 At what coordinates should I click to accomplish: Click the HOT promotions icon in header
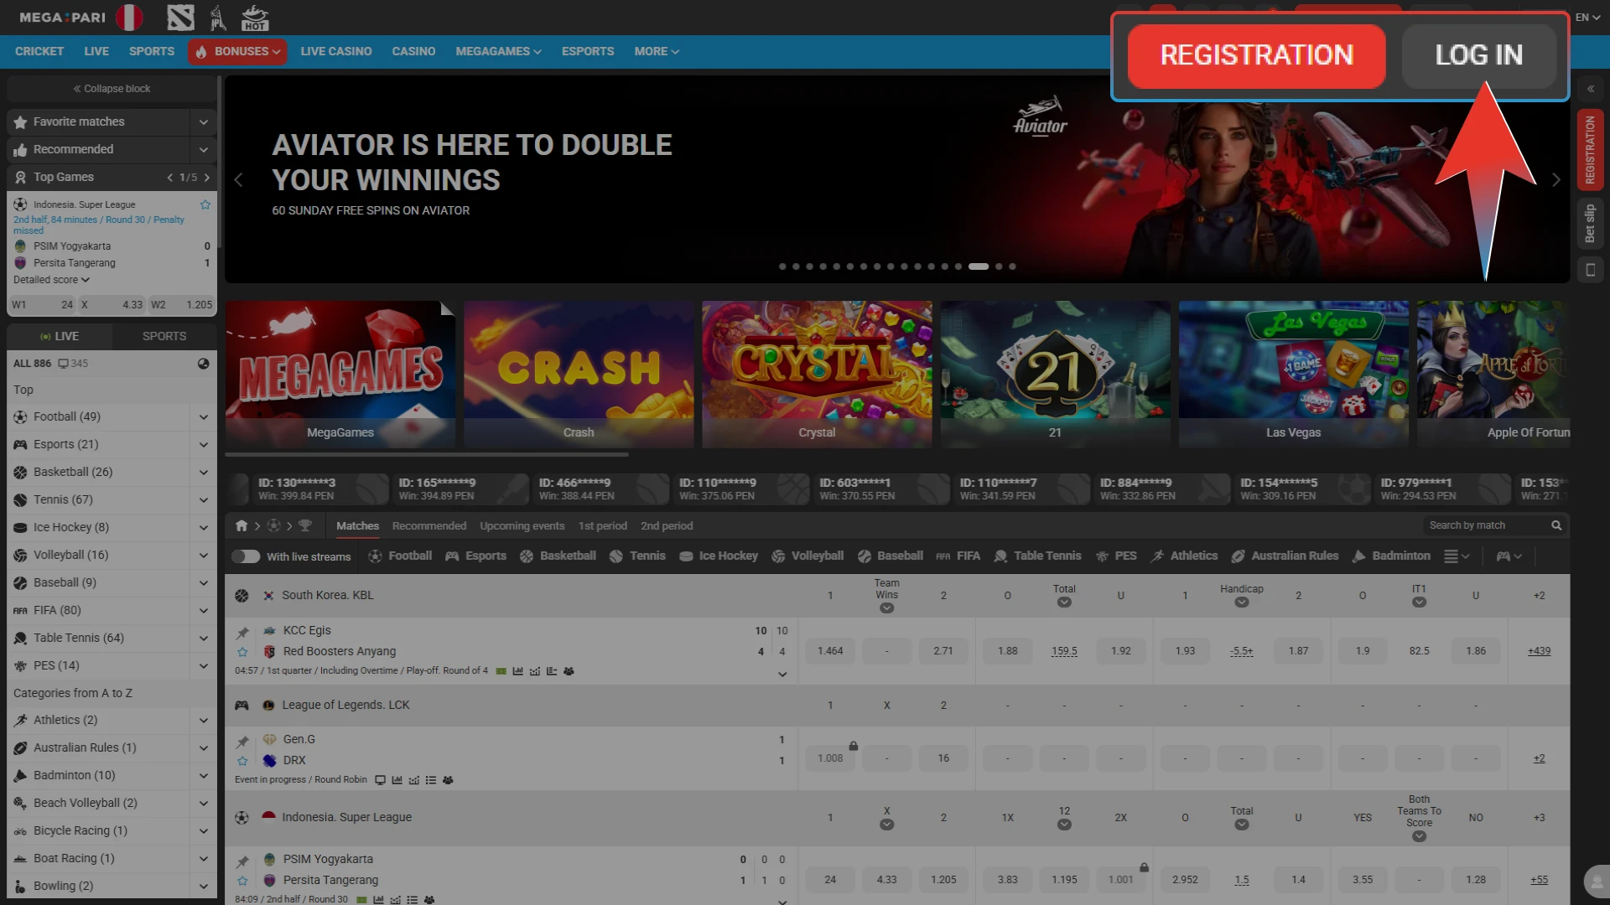[255, 17]
